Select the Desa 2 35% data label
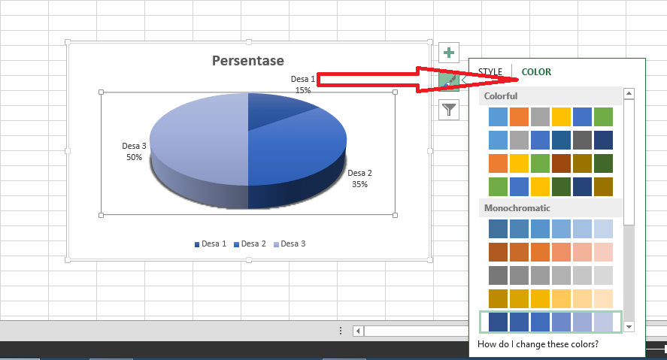Screen dimensions: 667x360 359,178
